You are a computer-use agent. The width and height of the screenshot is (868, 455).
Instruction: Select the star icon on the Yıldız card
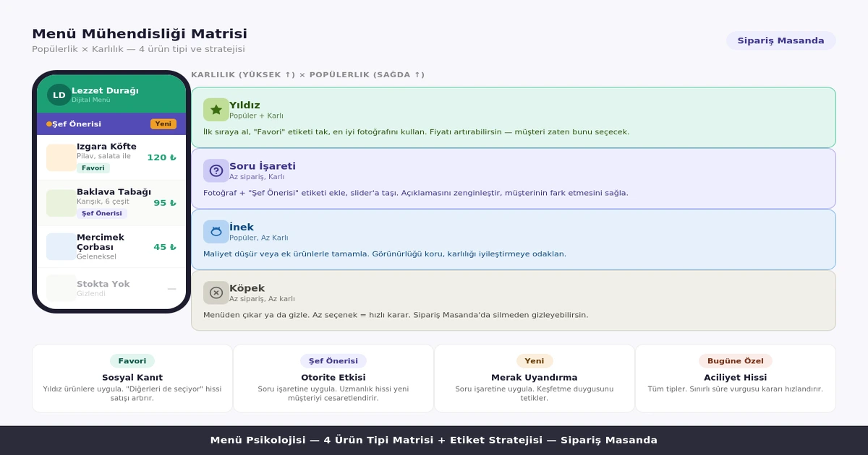(x=215, y=109)
